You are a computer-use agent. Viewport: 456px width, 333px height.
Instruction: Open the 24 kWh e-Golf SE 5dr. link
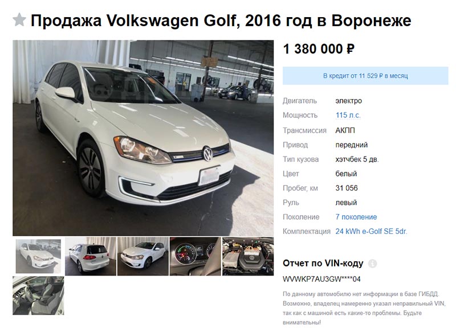click(x=372, y=231)
